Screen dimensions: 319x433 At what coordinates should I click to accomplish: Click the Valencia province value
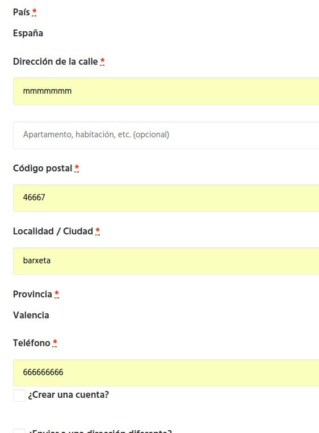(x=31, y=316)
